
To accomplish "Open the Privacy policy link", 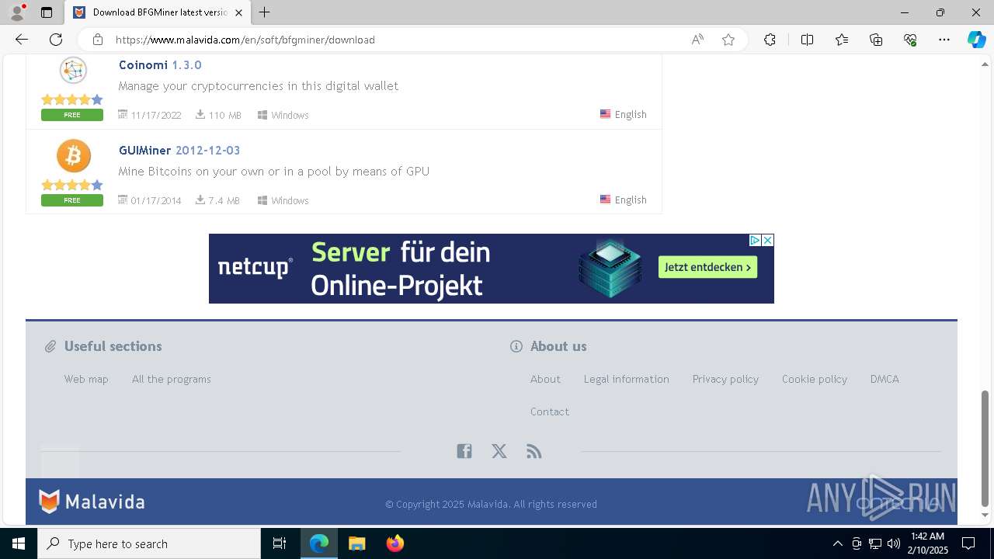I will pos(725,379).
